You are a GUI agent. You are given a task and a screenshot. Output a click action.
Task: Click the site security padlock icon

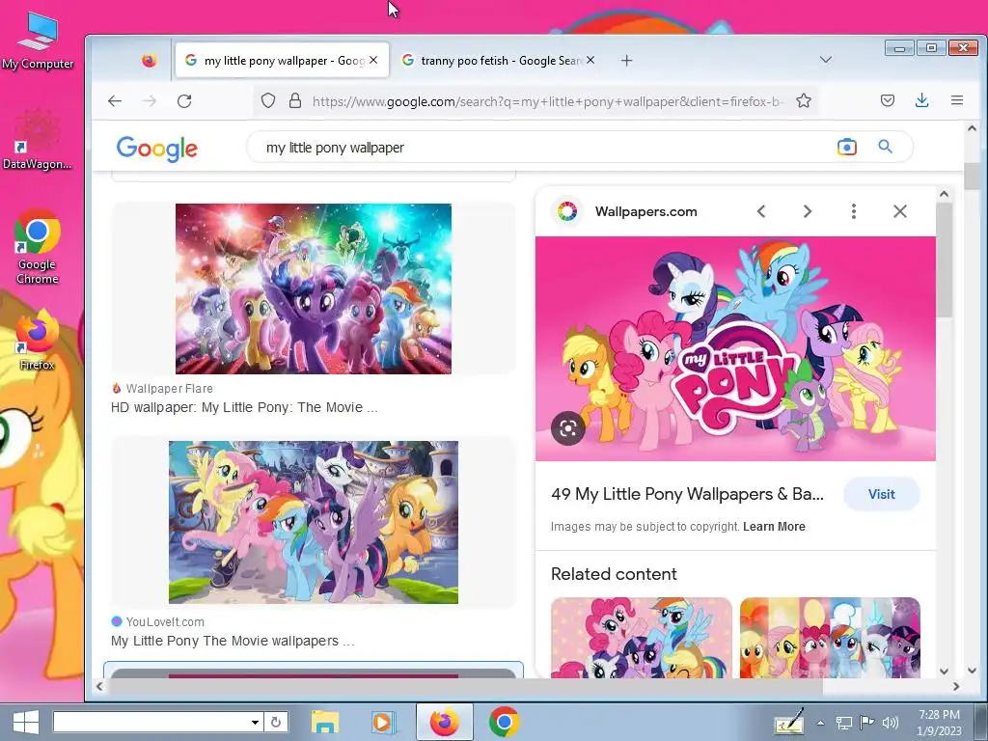(x=295, y=100)
